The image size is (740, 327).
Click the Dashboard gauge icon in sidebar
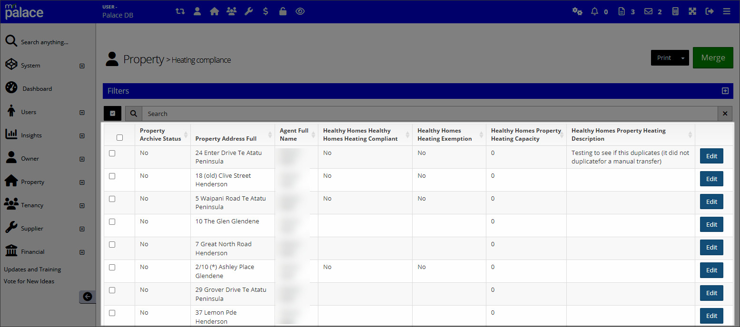point(11,88)
